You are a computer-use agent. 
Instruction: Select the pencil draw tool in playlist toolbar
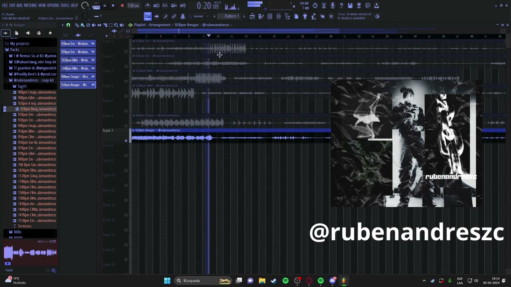(x=77, y=25)
